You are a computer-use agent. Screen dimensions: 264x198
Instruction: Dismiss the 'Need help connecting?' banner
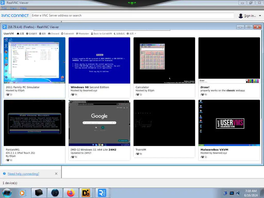56,174
